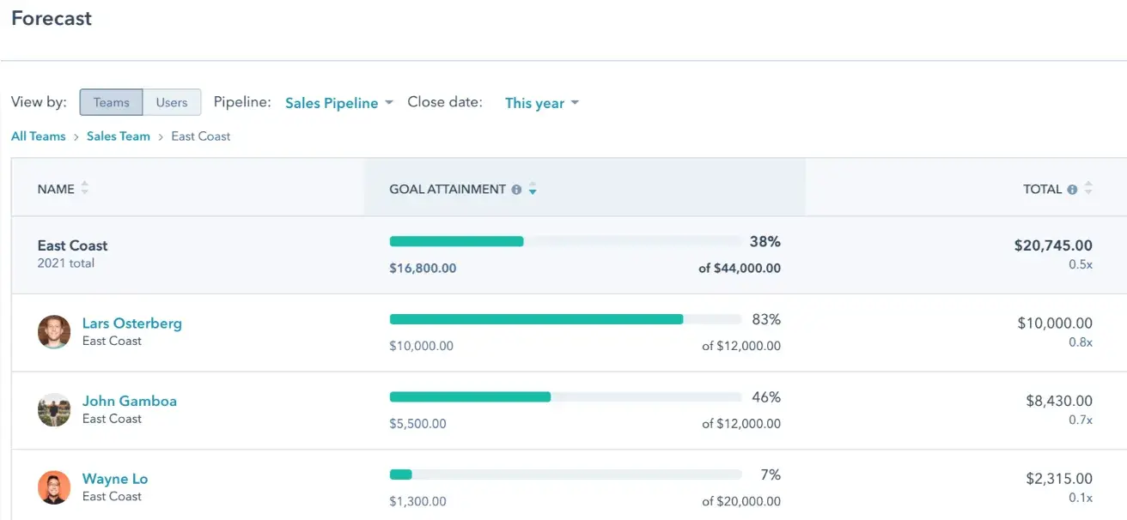Click the 46% attainment value
The width and height of the screenshot is (1127, 520).
[x=766, y=397]
